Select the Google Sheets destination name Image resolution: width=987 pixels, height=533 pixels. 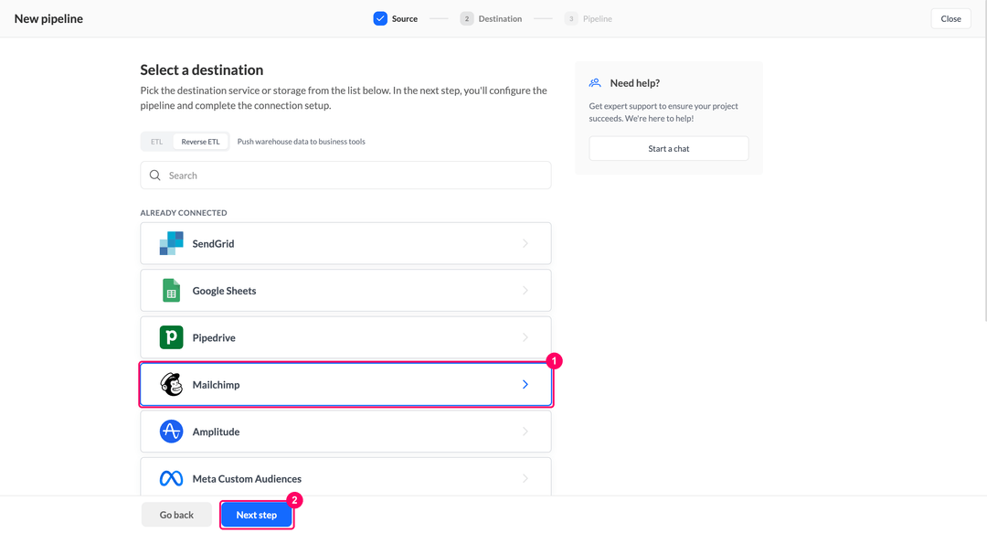click(x=224, y=291)
